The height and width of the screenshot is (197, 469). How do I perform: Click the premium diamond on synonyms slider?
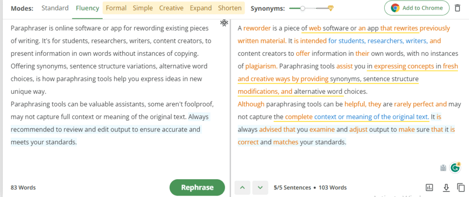[331, 9]
